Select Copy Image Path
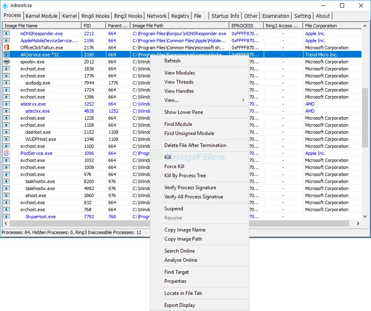This screenshot has height=311, width=371. point(200,239)
